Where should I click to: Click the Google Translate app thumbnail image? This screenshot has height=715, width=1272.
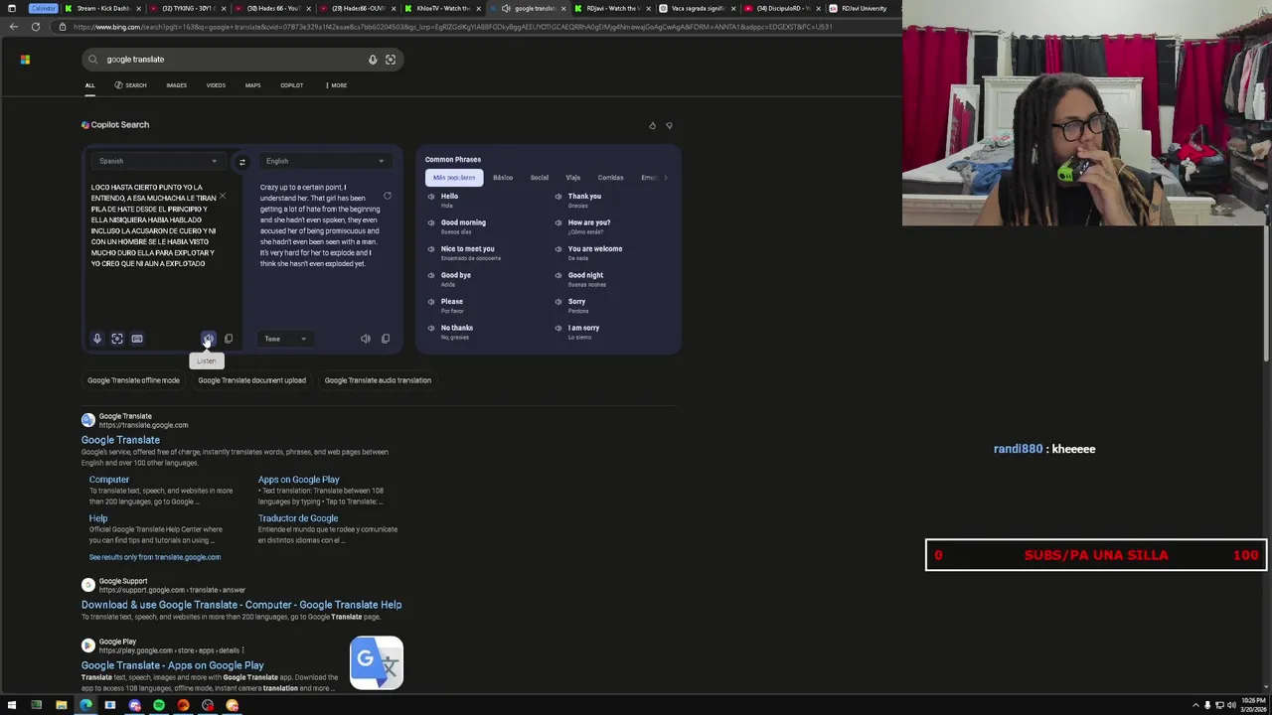point(377,662)
